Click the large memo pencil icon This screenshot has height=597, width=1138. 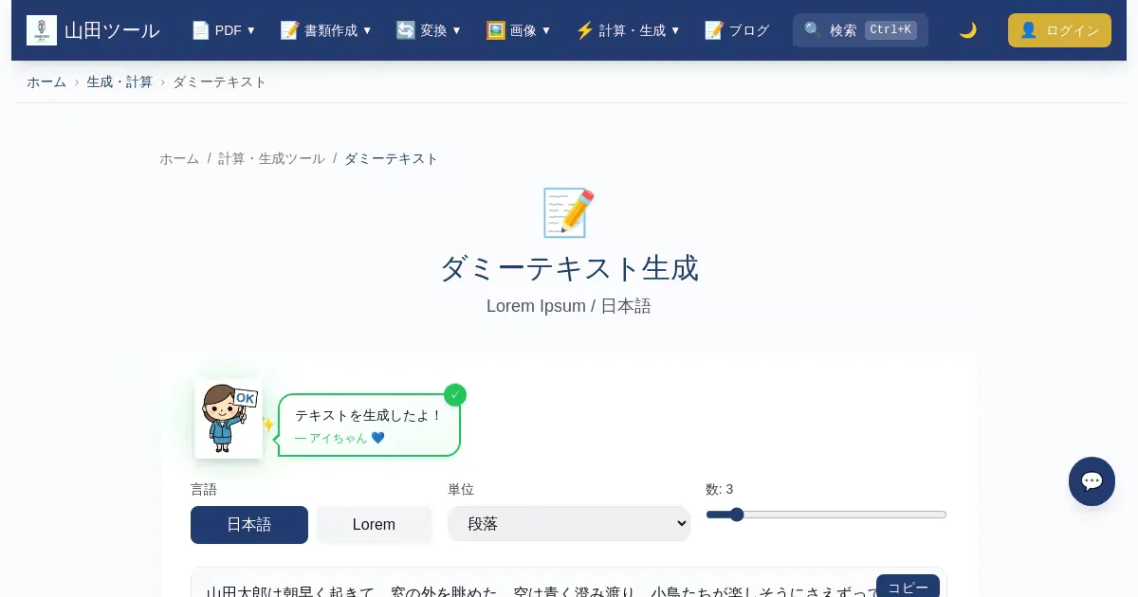pyautogui.click(x=568, y=212)
